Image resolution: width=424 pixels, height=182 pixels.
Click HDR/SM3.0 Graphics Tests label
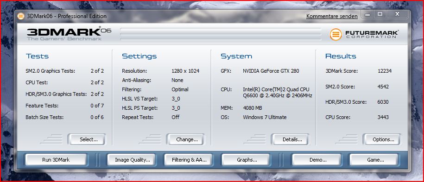click(56, 94)
